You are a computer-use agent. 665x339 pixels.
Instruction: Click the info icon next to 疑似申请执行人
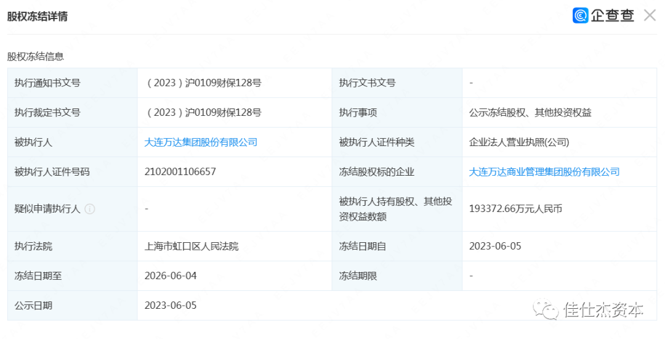click(x=90, y=209)
